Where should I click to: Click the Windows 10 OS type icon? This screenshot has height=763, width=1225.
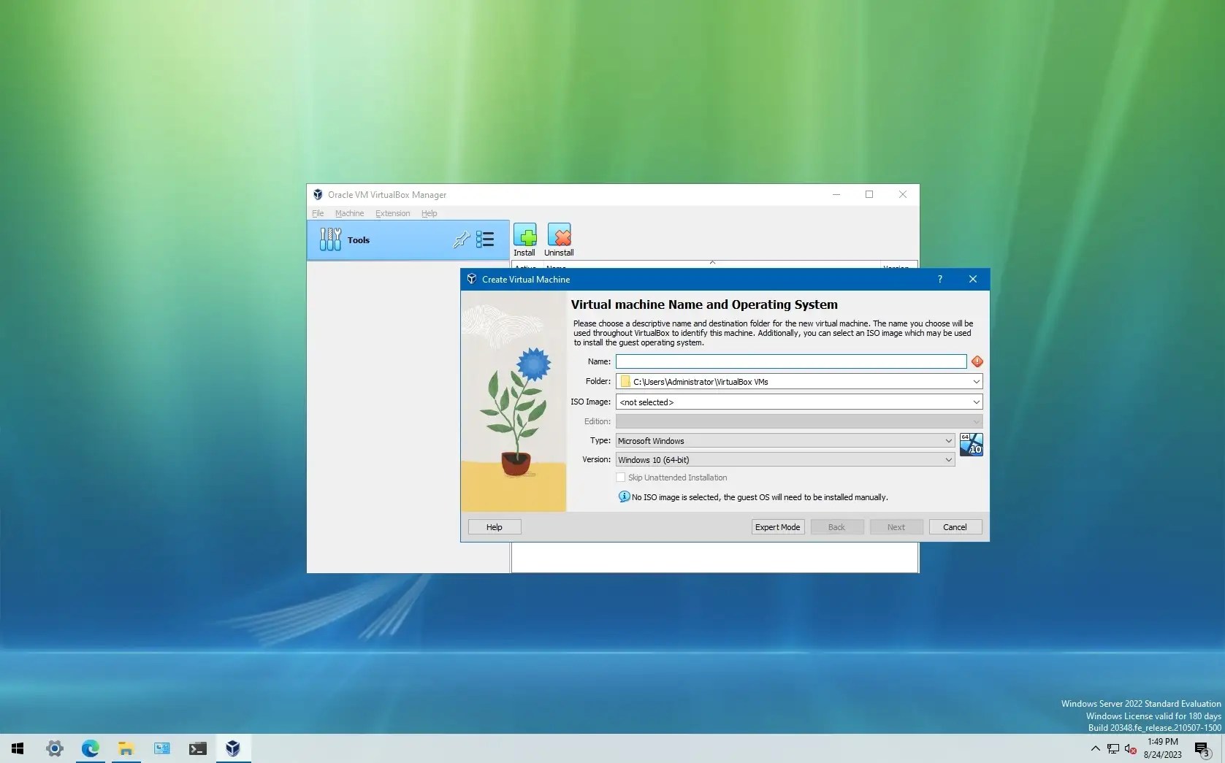coord(971,444)
